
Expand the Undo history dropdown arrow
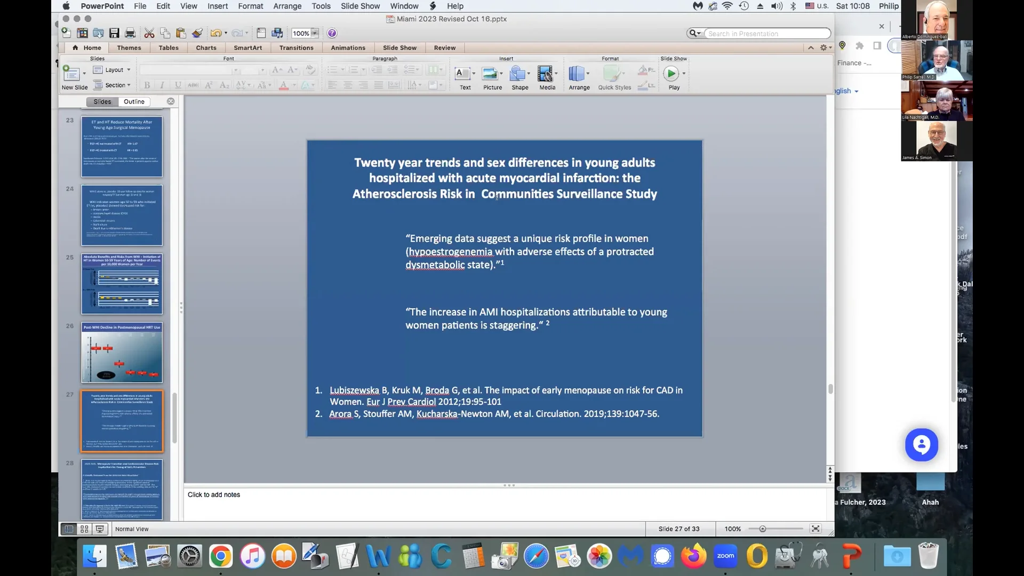coord(226,33)
